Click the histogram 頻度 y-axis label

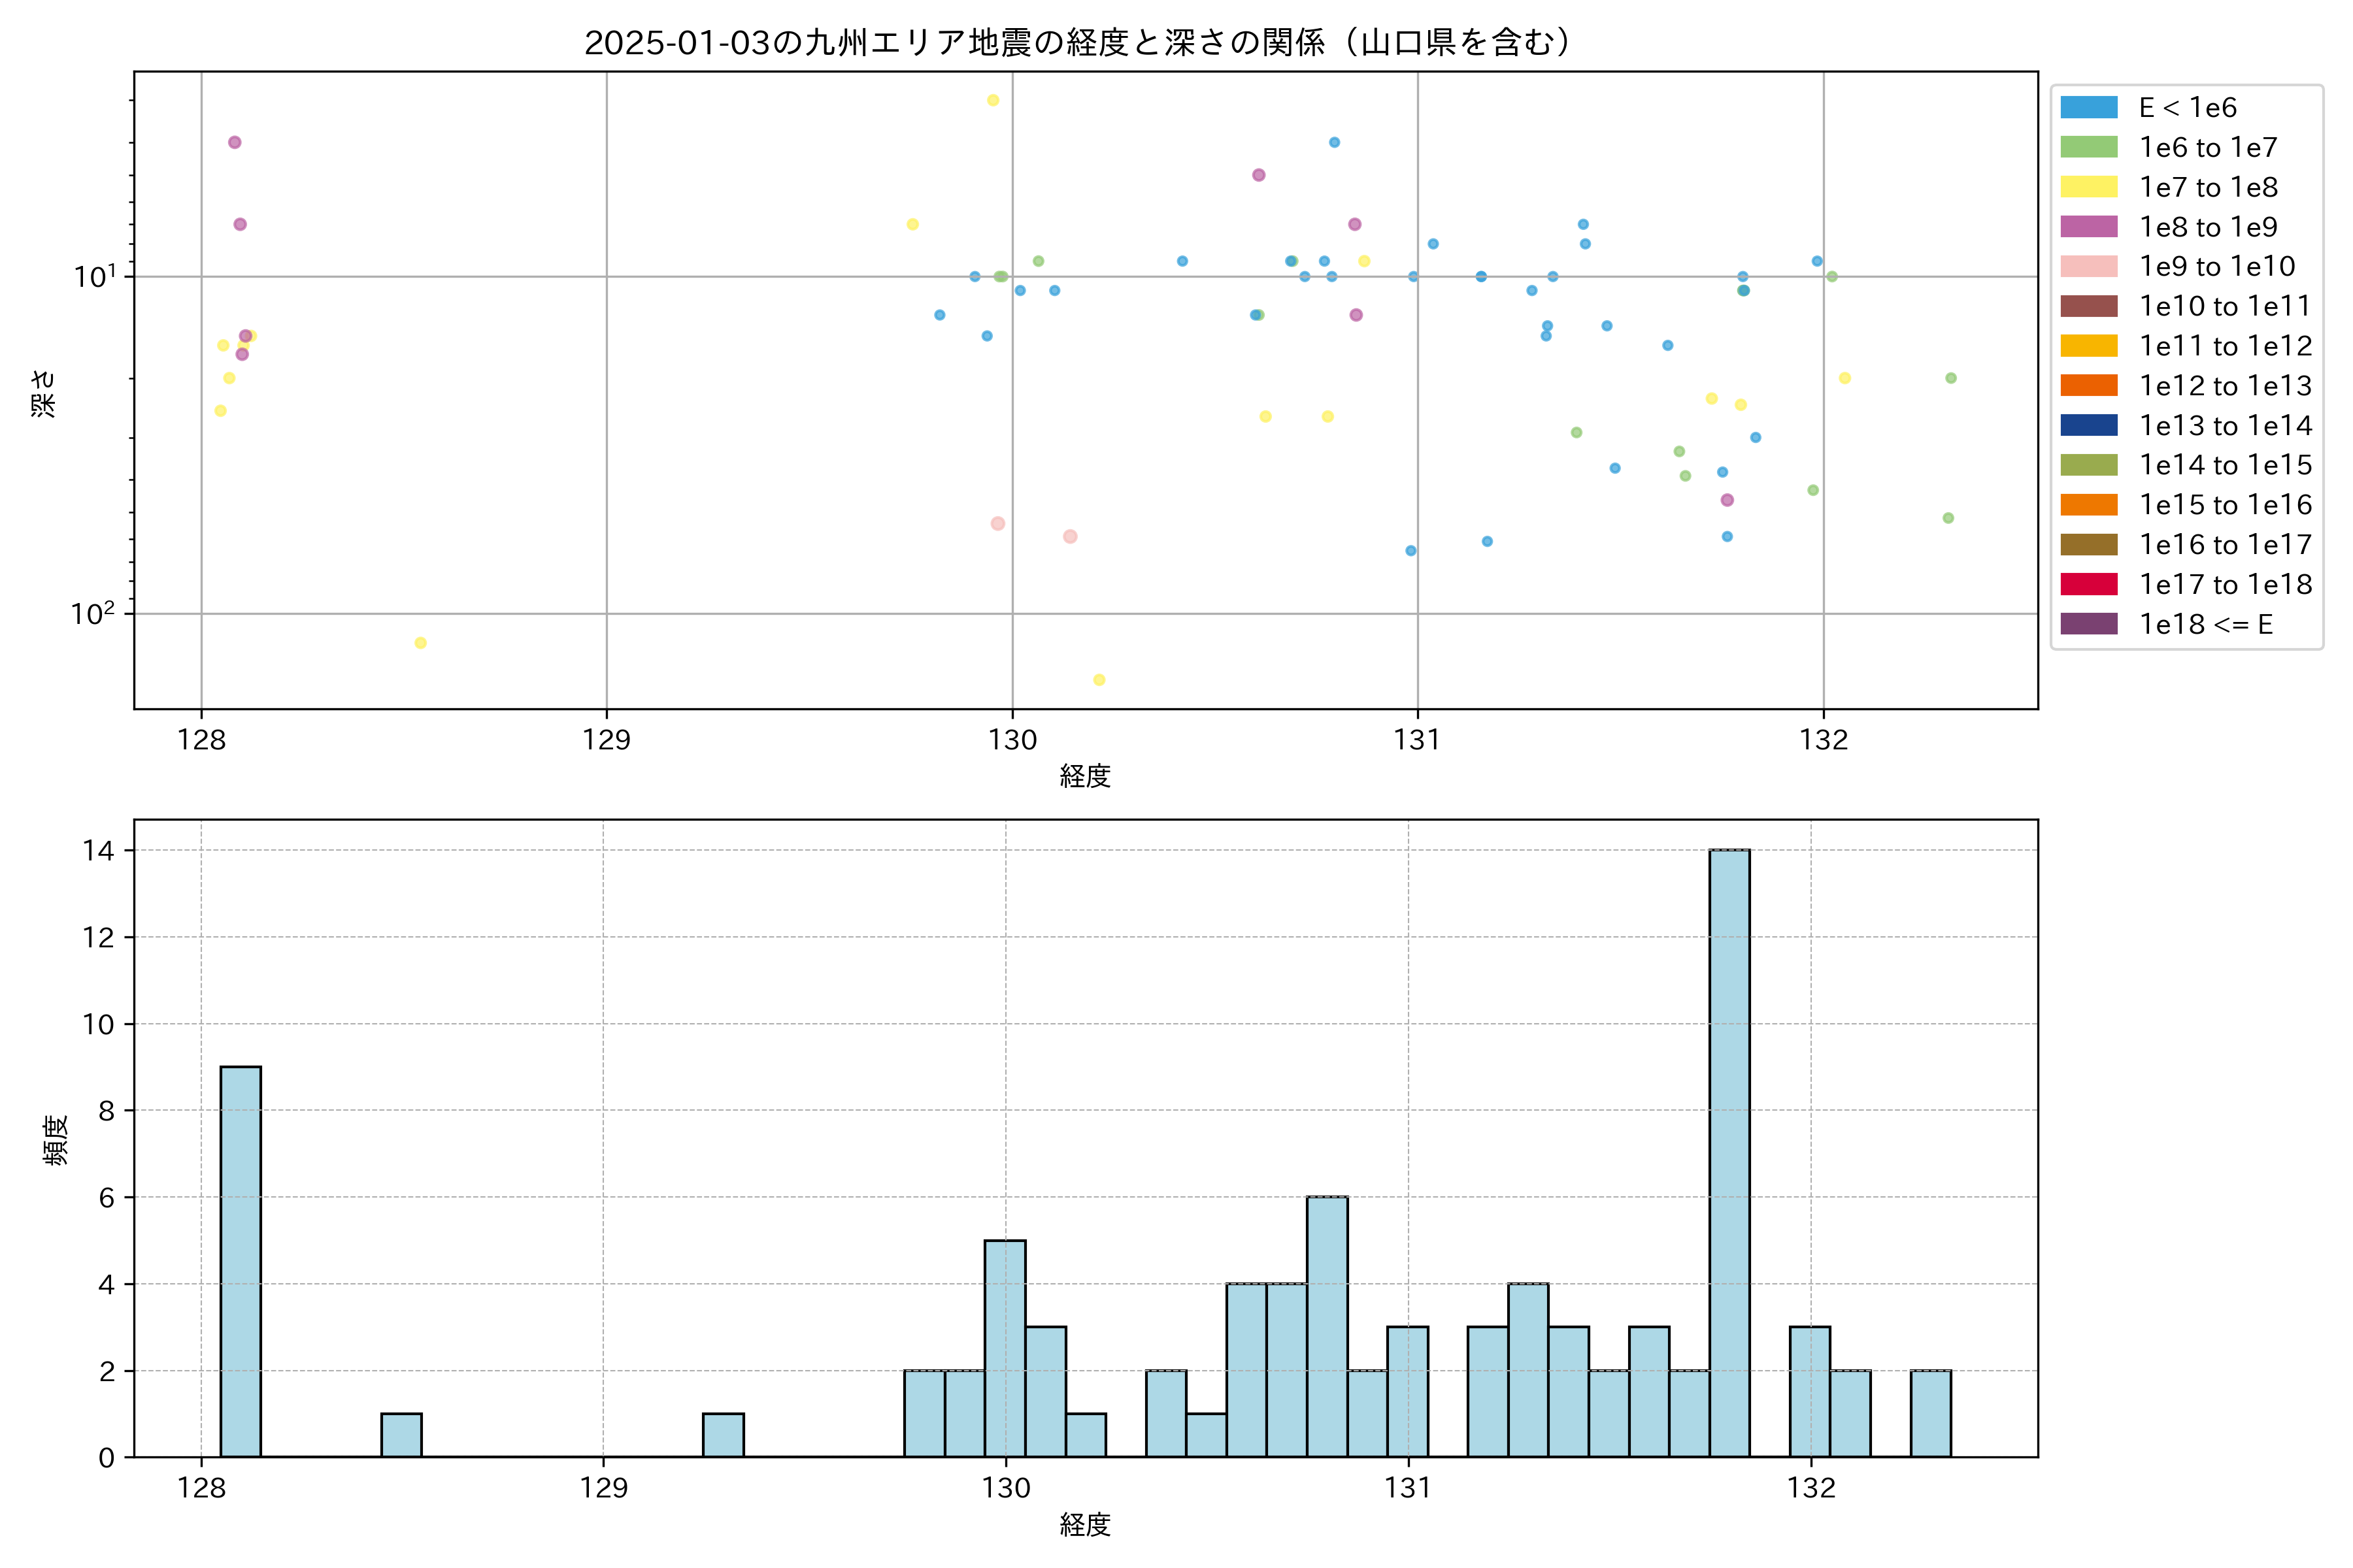56,1139
